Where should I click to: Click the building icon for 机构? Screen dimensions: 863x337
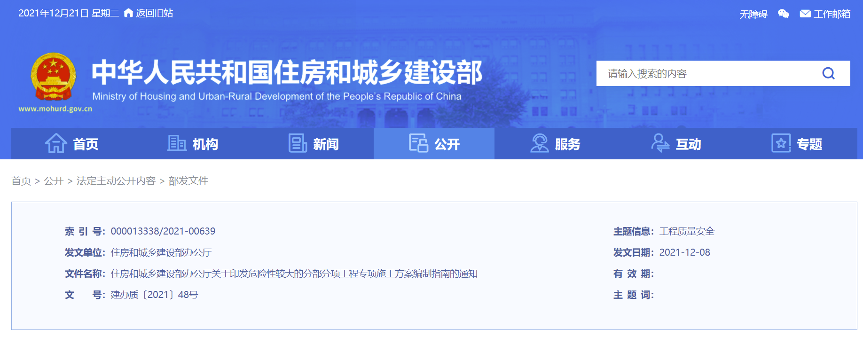click(x=177, y=143)
